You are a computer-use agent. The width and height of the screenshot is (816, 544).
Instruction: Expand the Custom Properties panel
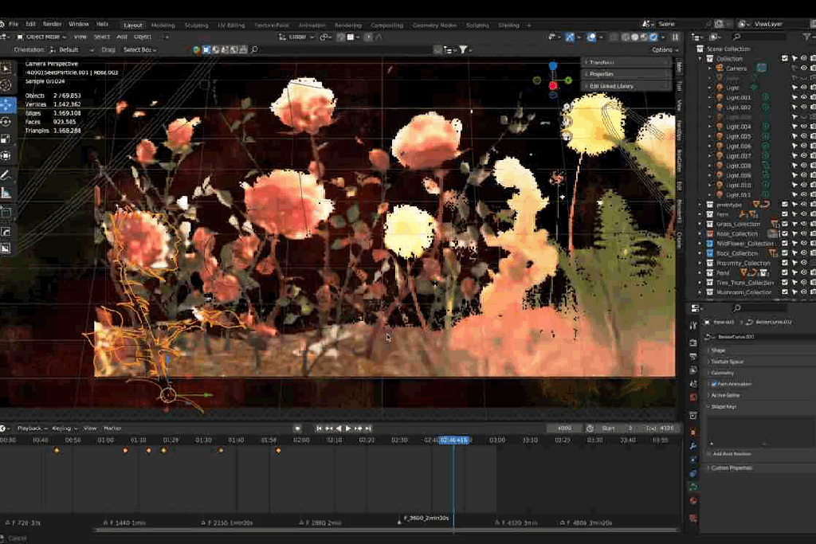click(730, 468)
